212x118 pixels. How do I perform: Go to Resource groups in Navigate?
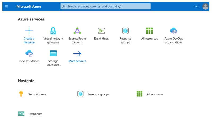point(98,94)
